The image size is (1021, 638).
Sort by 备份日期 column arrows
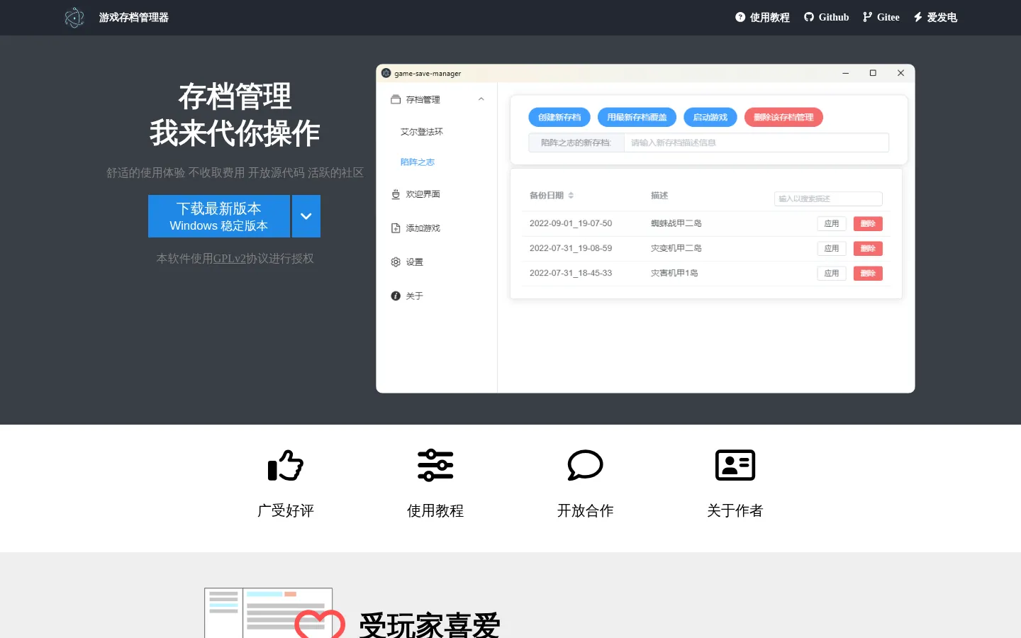point(571,196)
